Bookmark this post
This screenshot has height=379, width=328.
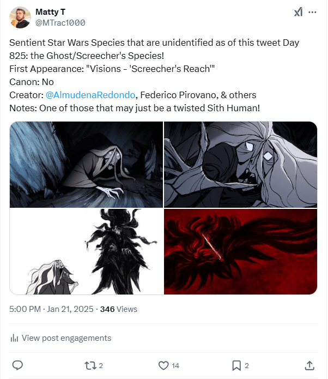[x=236, y=365]
